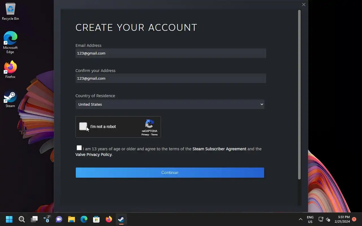
Task: Check the I'm not a robot box
Action: 83,126
